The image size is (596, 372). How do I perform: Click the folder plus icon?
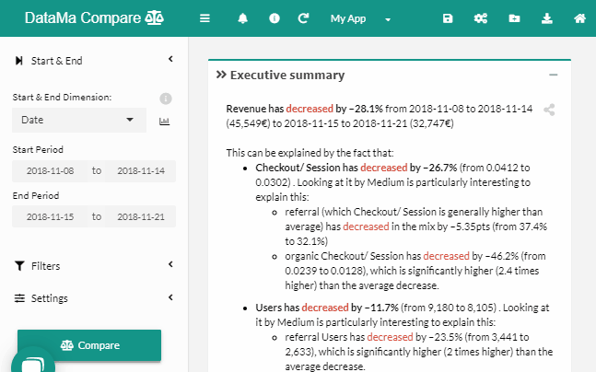[514, 18]
